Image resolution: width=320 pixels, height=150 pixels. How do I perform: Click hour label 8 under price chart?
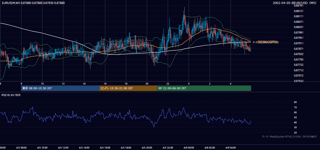(x=21, y=83)
